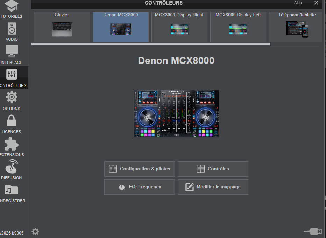Viewport: 326px width, 238px height.
Task: Open Configuration & pilotes
Action: click(x=140, y=169)
